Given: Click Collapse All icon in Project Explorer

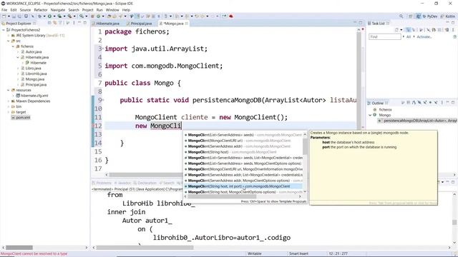Looking at the screenshot, I should 49,23.
